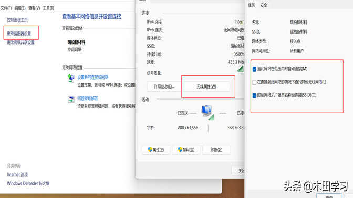Click the 接入点 network type value
The height and width of the screenshot is (198, 353).
295,41
